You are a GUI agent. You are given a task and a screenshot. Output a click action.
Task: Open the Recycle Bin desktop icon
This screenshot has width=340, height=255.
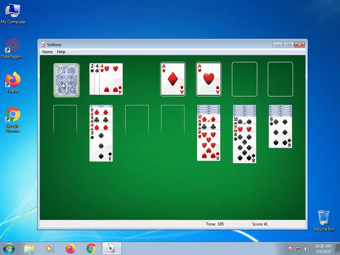click(323, 220)
